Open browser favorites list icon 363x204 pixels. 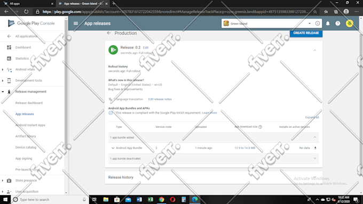click(326, 12)
